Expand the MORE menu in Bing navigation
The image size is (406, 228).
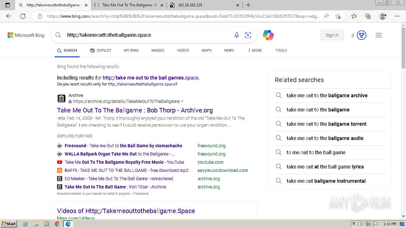tap(255, 50)
